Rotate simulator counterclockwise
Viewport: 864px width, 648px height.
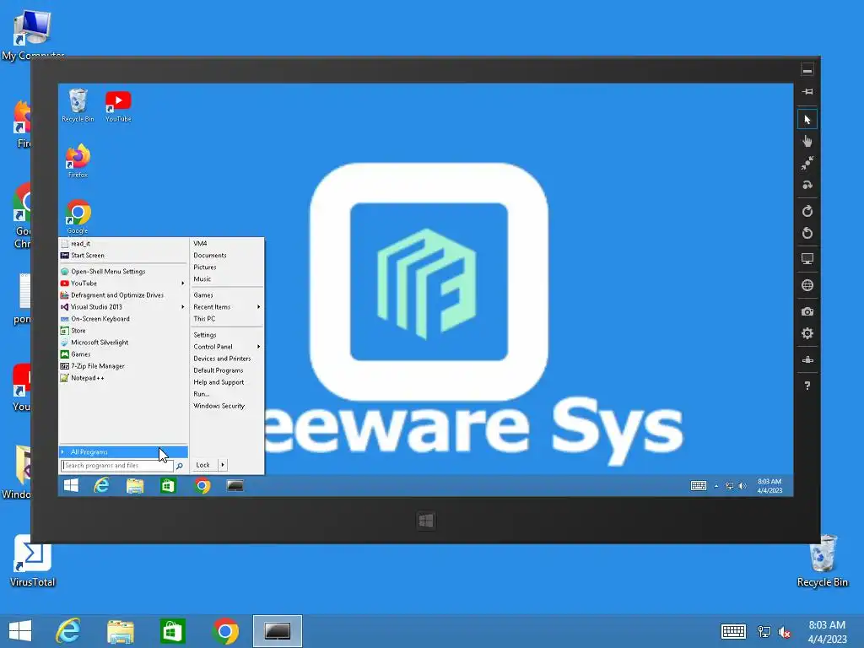(x=807, y=233)
